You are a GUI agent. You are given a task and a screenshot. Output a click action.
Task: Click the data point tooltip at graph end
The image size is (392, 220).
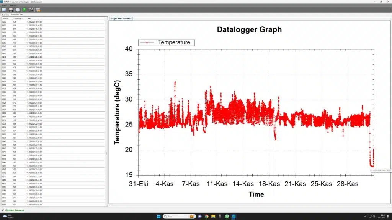click(x=380, y=171)
